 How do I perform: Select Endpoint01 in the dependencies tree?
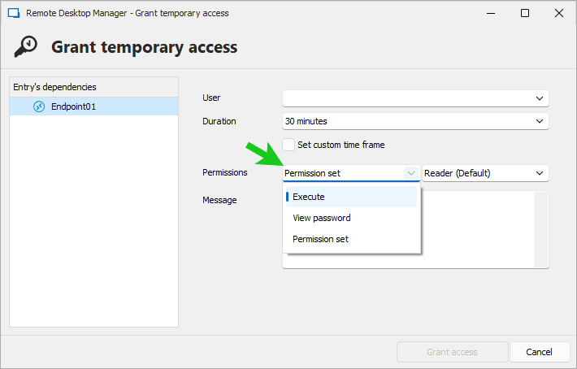[73, 106]
